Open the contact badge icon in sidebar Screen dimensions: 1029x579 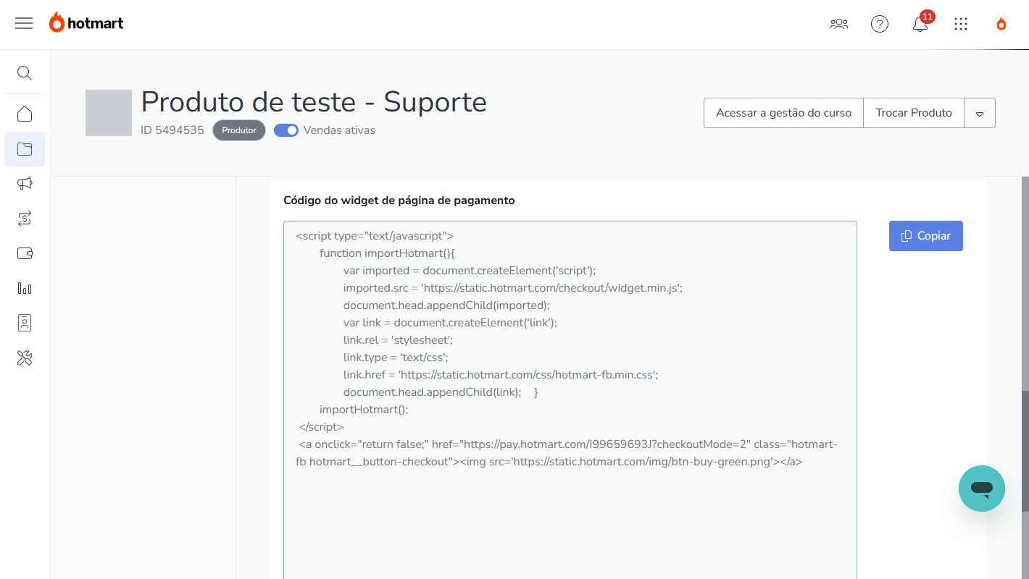tap(25, 323)
